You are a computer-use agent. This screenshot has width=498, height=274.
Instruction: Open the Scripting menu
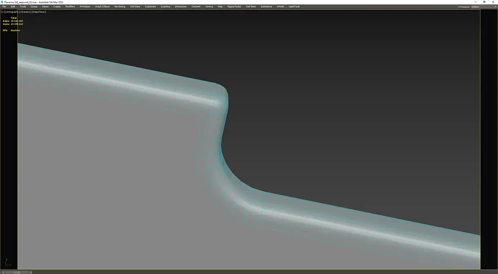165,6
